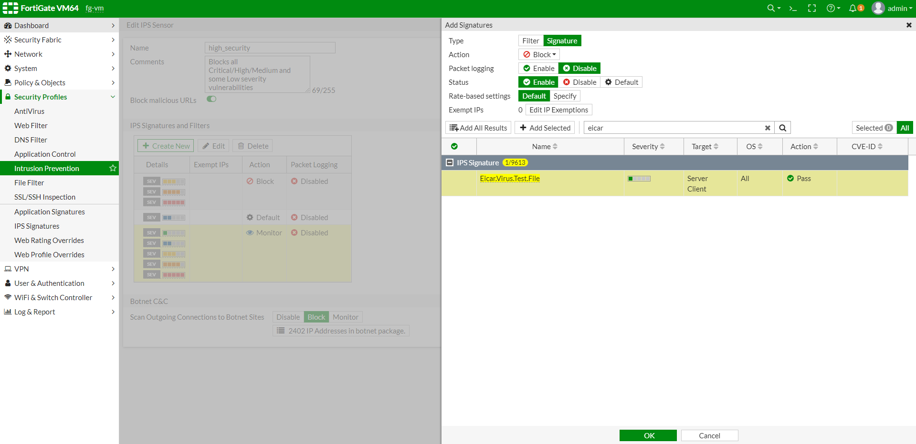Toggle fullscreen mode icon
The image size is (916, 444).
pos(812,8)
